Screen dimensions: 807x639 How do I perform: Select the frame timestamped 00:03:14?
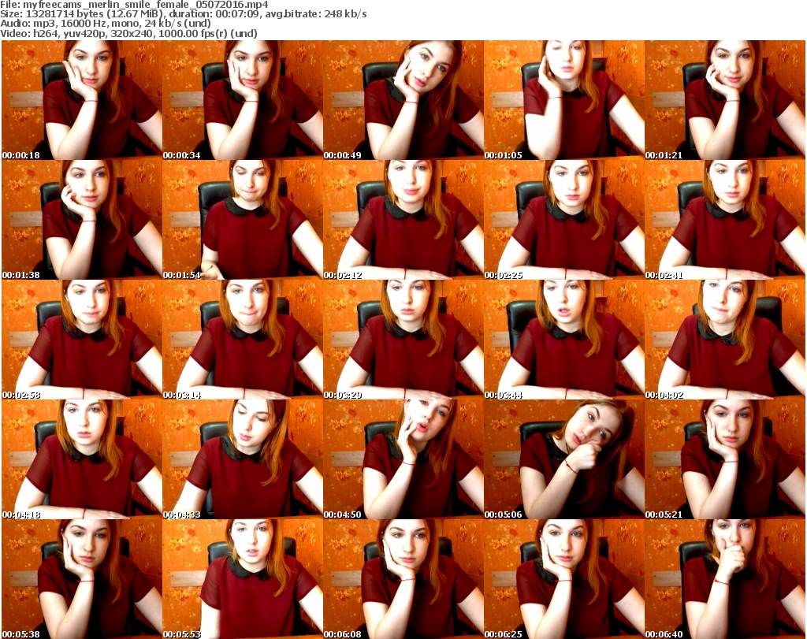tap(243, 340)
